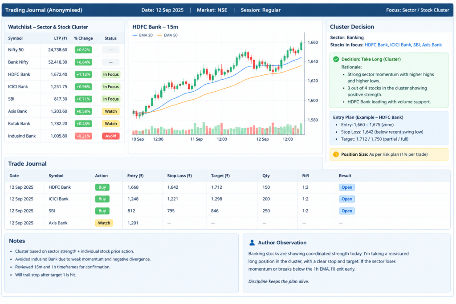
Task: Click the Date: 12 Sep 2025 header text
Action: point(162,10)
